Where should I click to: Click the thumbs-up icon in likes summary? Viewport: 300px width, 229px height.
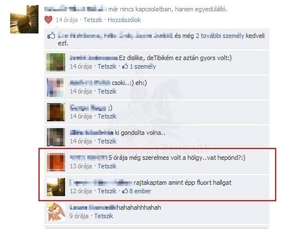tap(52, 36)
